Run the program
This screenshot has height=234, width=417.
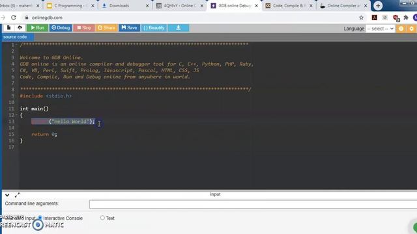click(x=38, y=28)
